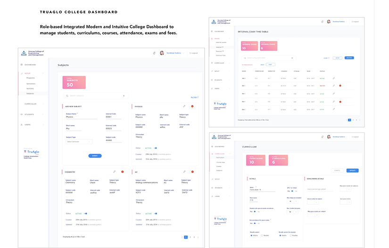Toggle the switch at Curriculum Details top right
The image size is (389, 248).
pos(292,191)
